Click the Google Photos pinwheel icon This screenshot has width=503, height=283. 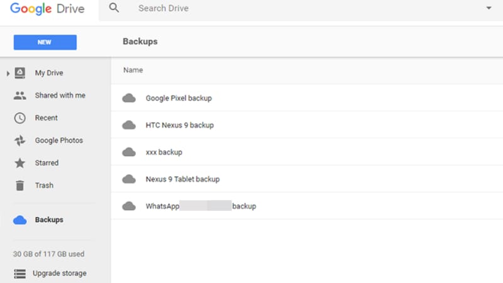tap(20, 141)
